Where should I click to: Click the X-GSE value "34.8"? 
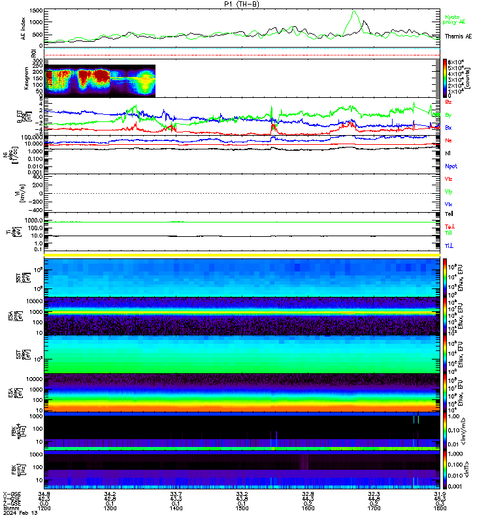(44, 495)
